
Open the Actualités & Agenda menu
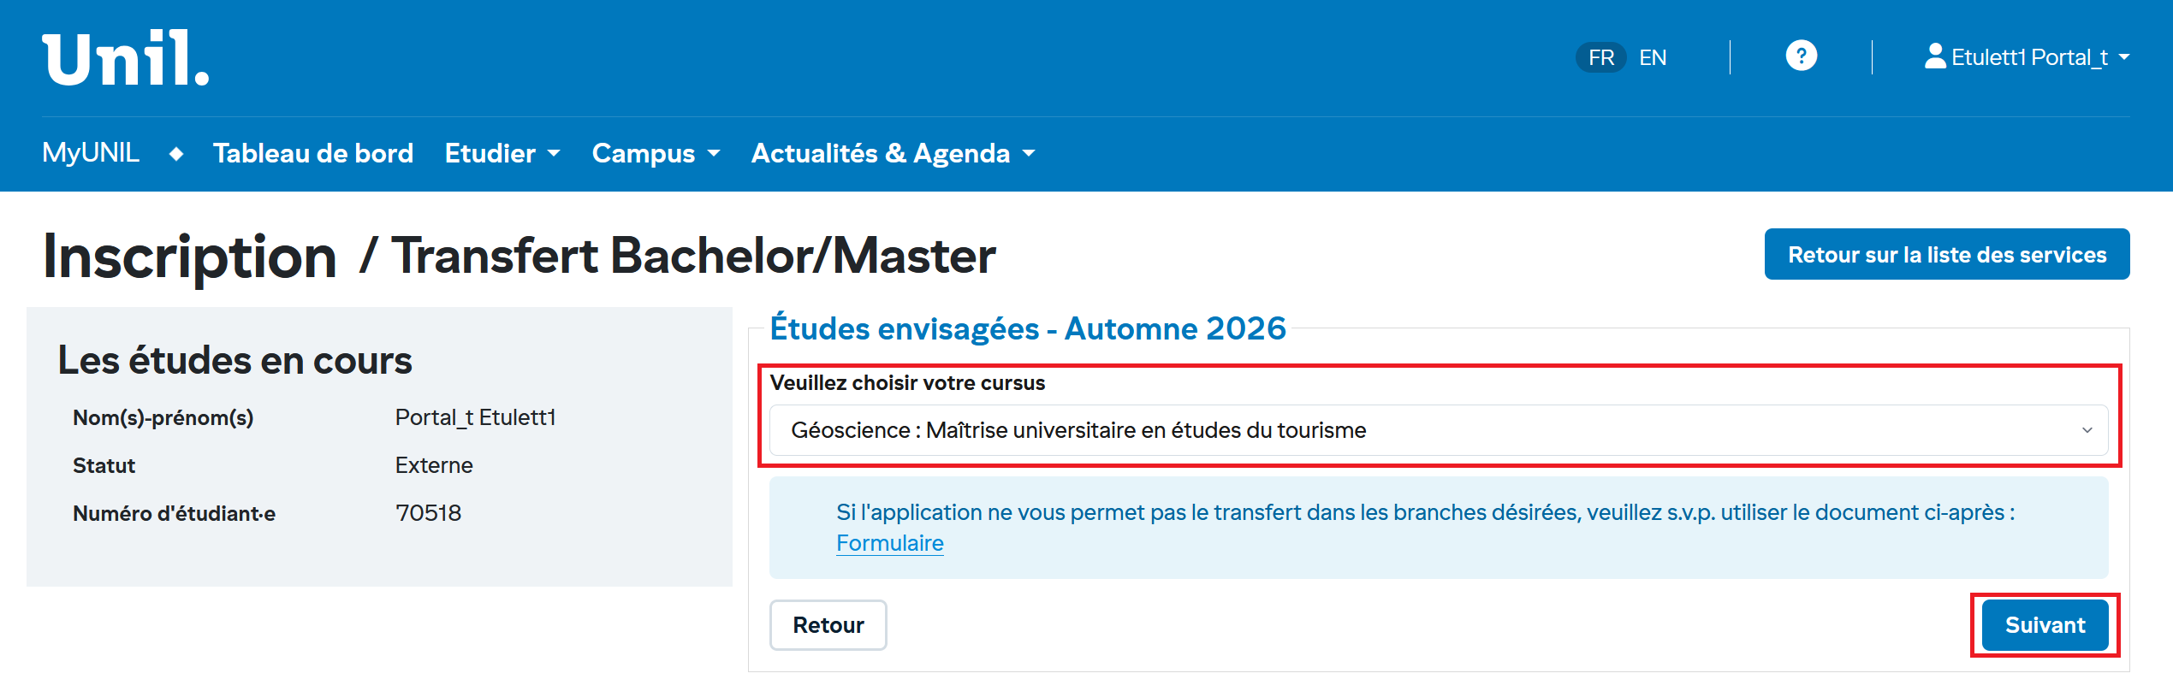(x=893, y=153)
